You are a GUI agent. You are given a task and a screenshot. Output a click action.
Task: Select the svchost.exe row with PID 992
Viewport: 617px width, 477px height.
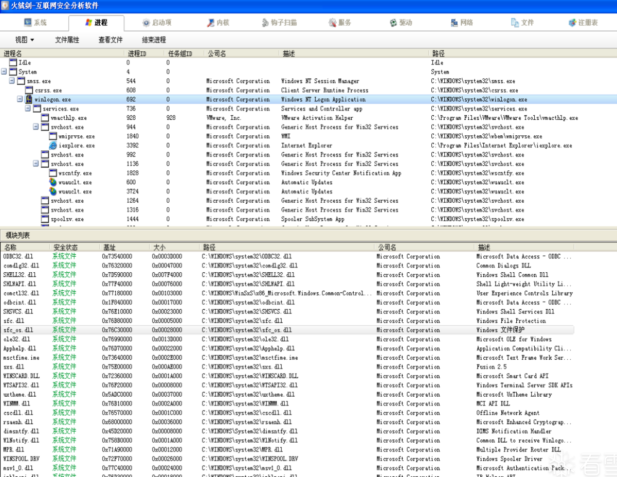point(308,155)
